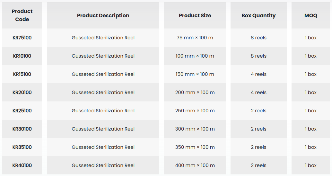Click the 400 mm × 100 m size cell
Viewport: 332px width, 176px height.
point(195,165)
